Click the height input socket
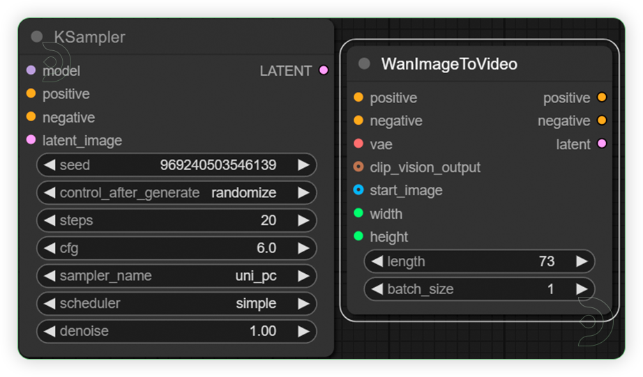 tap(358, 236)
